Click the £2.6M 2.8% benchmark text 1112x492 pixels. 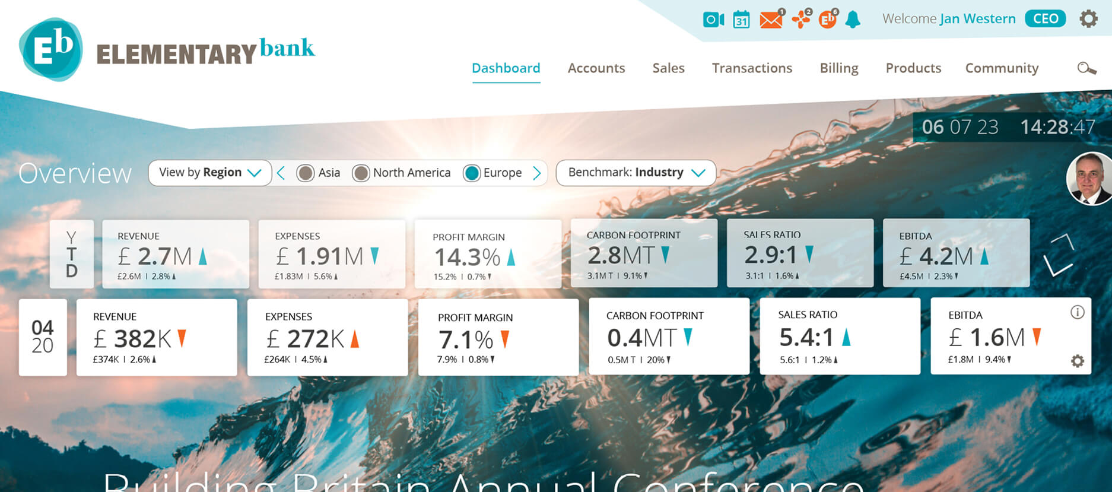147,277
